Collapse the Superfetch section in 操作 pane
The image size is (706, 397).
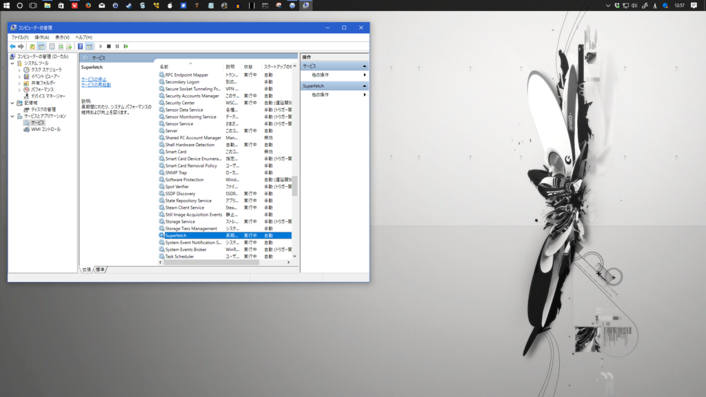click(x=364, y=86)
